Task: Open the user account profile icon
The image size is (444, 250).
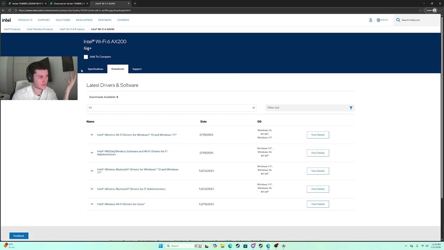Action: click(370, 20)
